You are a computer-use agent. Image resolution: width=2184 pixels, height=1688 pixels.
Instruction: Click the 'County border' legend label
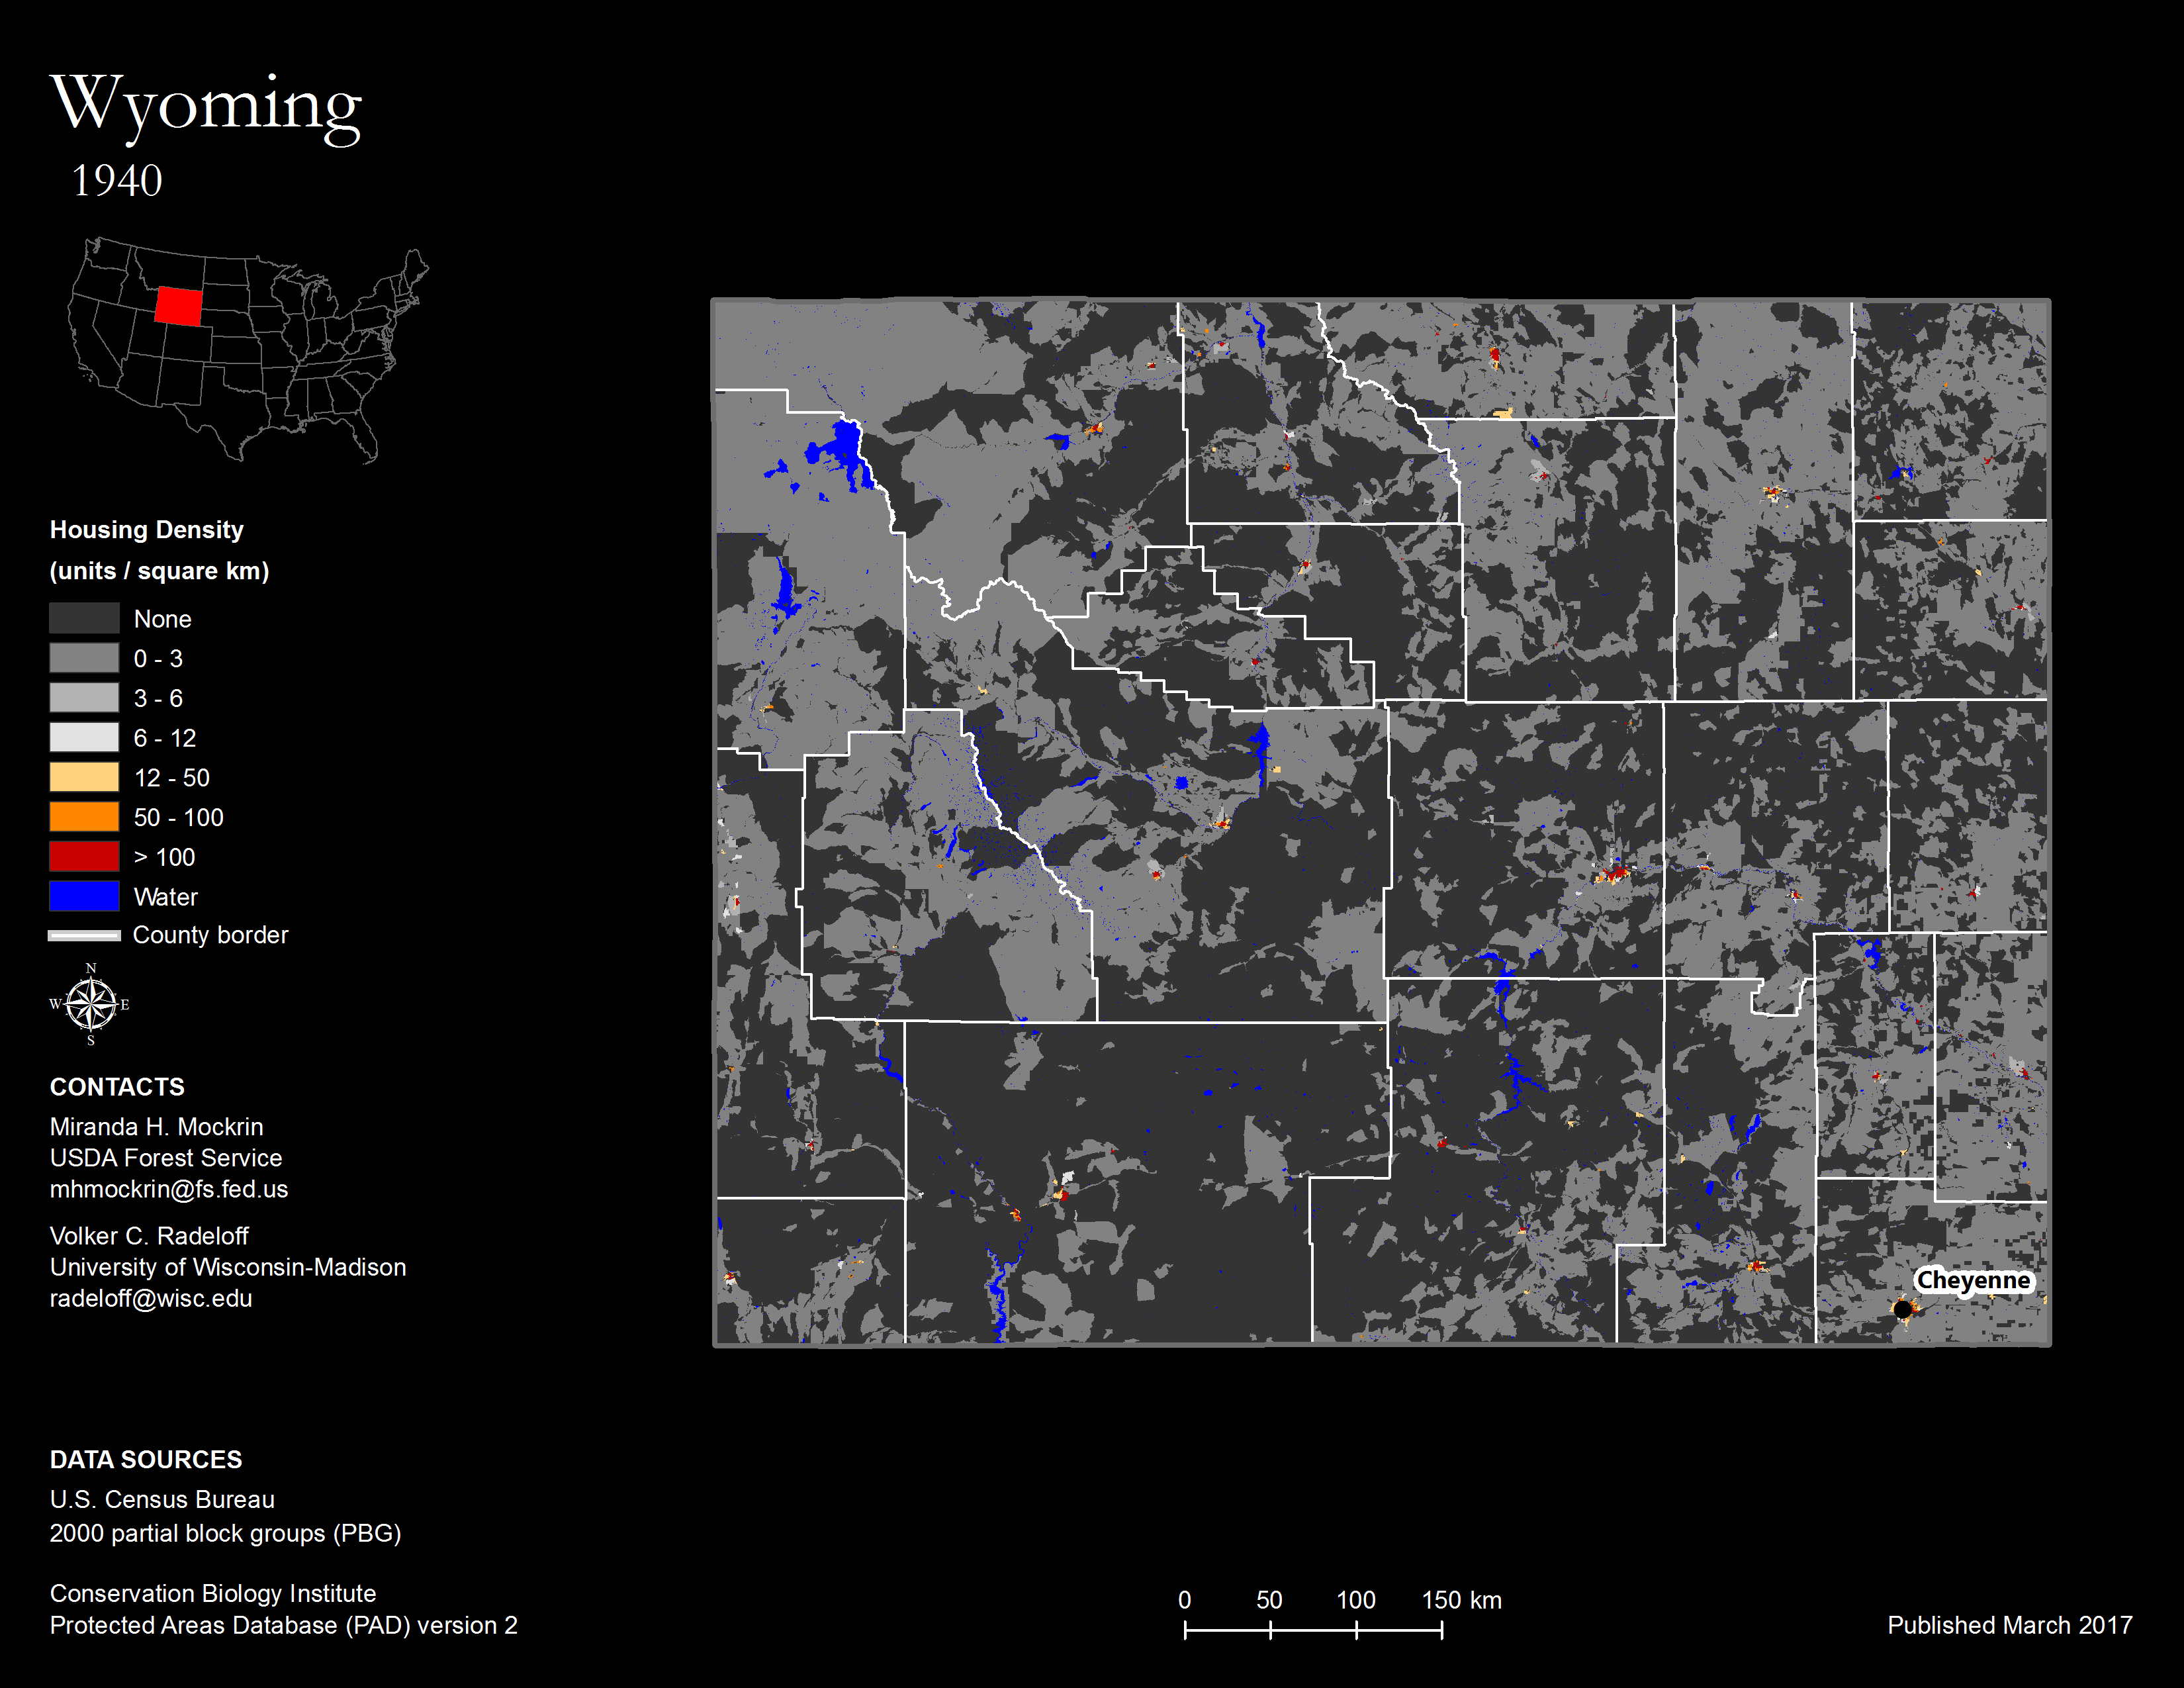(211, 935)
